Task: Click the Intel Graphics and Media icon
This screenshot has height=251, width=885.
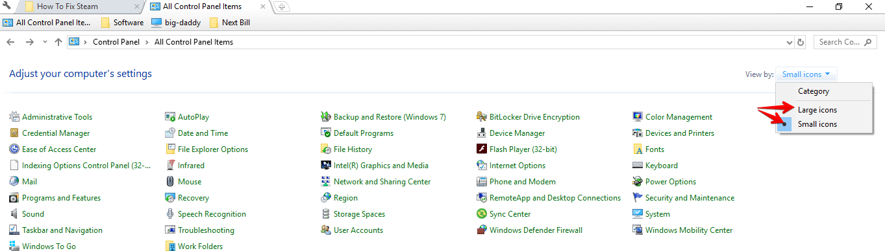Action: (x=326, y=166)
